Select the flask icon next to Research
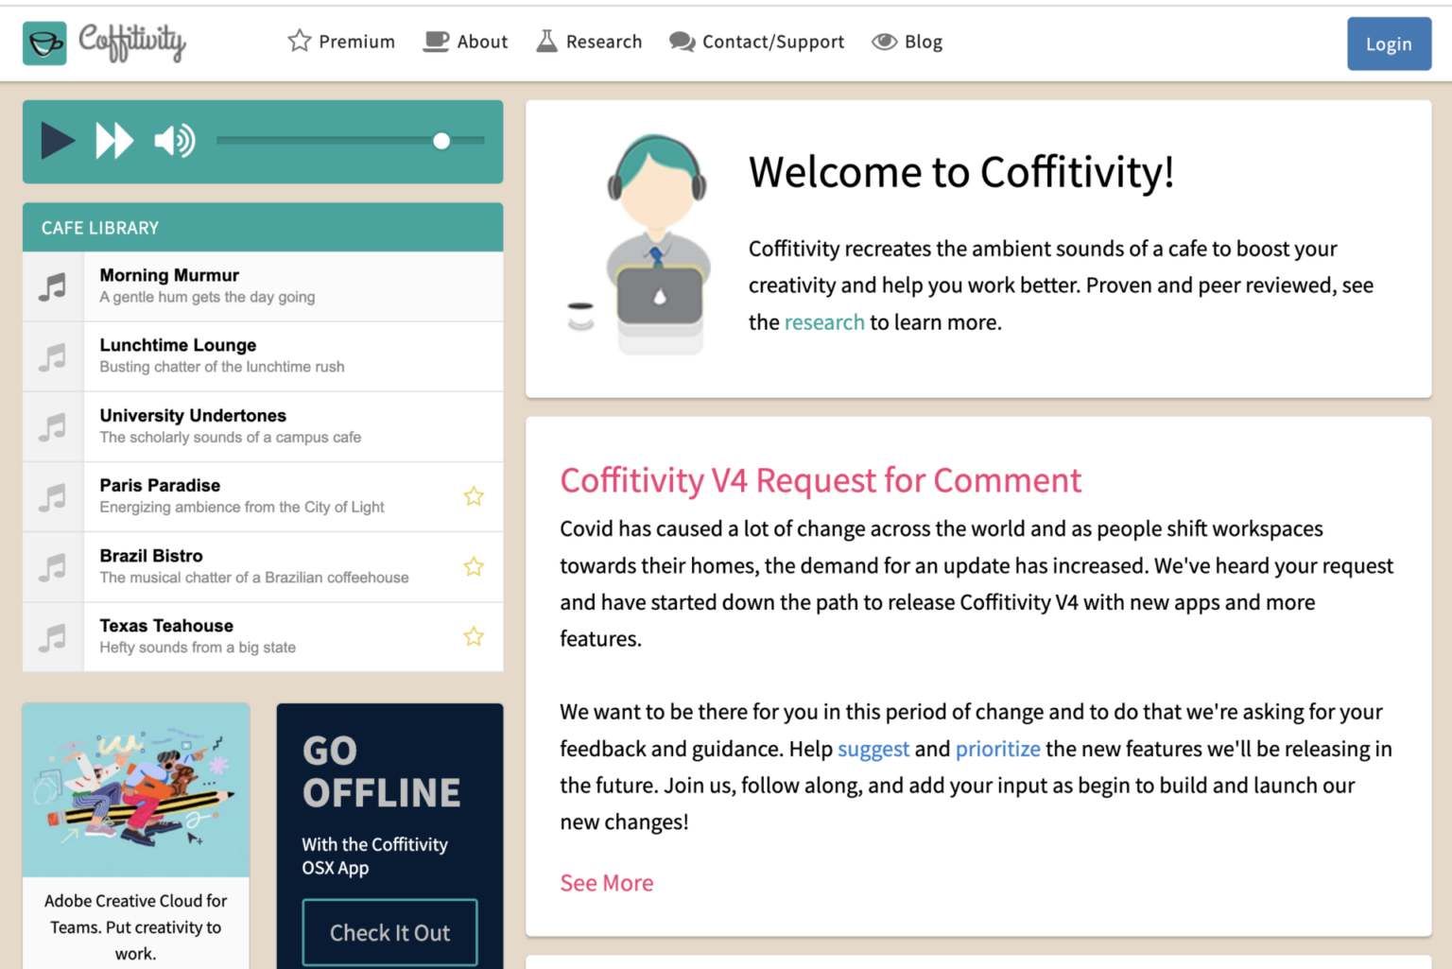Screen dimensions: 1452x969 click(x=546, y=41)
